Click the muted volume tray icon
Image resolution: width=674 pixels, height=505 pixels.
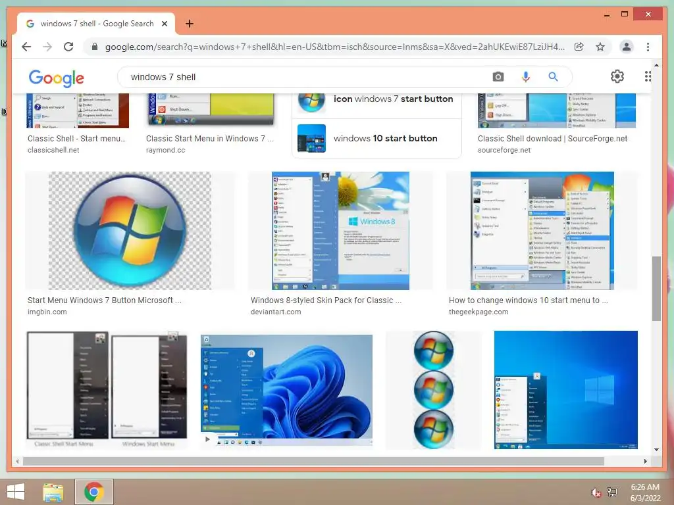[596, 493]
